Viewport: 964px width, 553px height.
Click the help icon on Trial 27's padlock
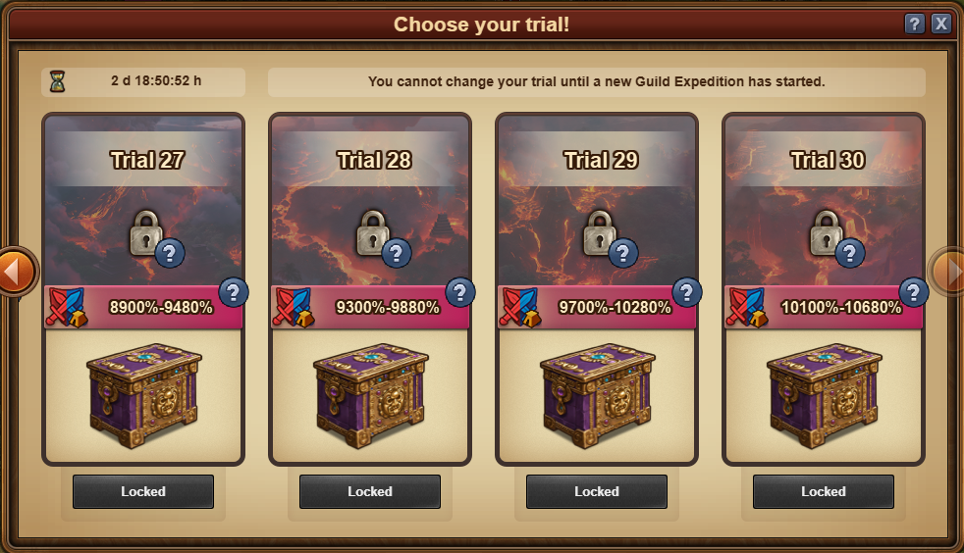click(x=170, y=253)
